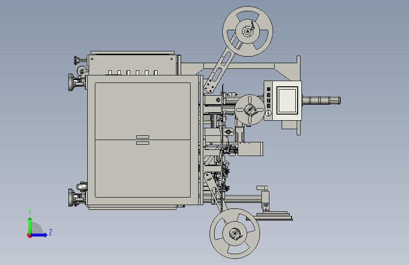This screenshot has height=265, width=409.
Task: Select the rectangular box below the middle reel
Action: 250,149
